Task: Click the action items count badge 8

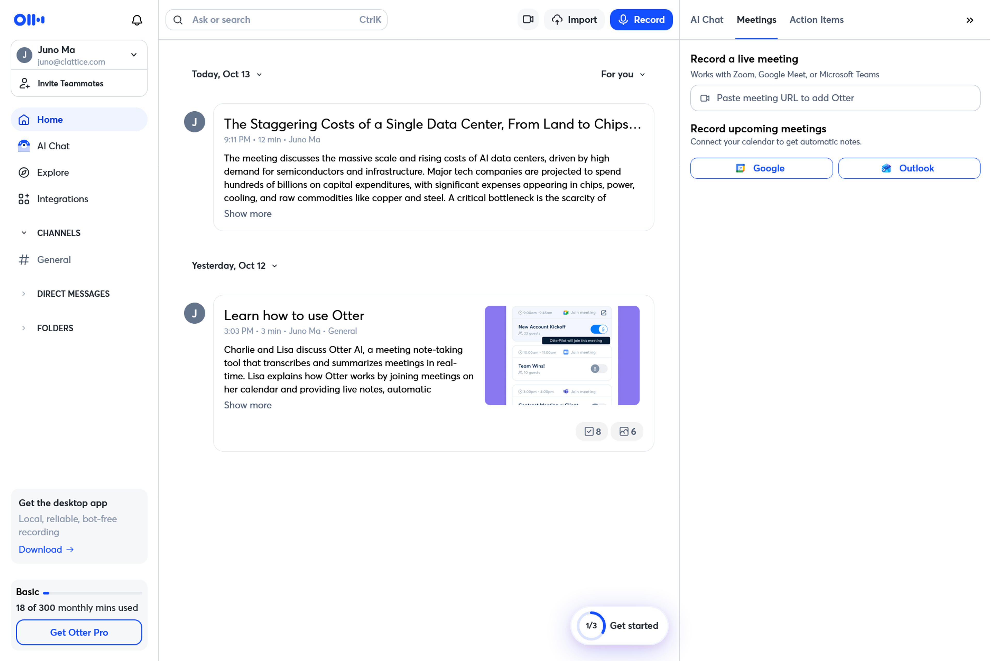Action: click(593, 431)
